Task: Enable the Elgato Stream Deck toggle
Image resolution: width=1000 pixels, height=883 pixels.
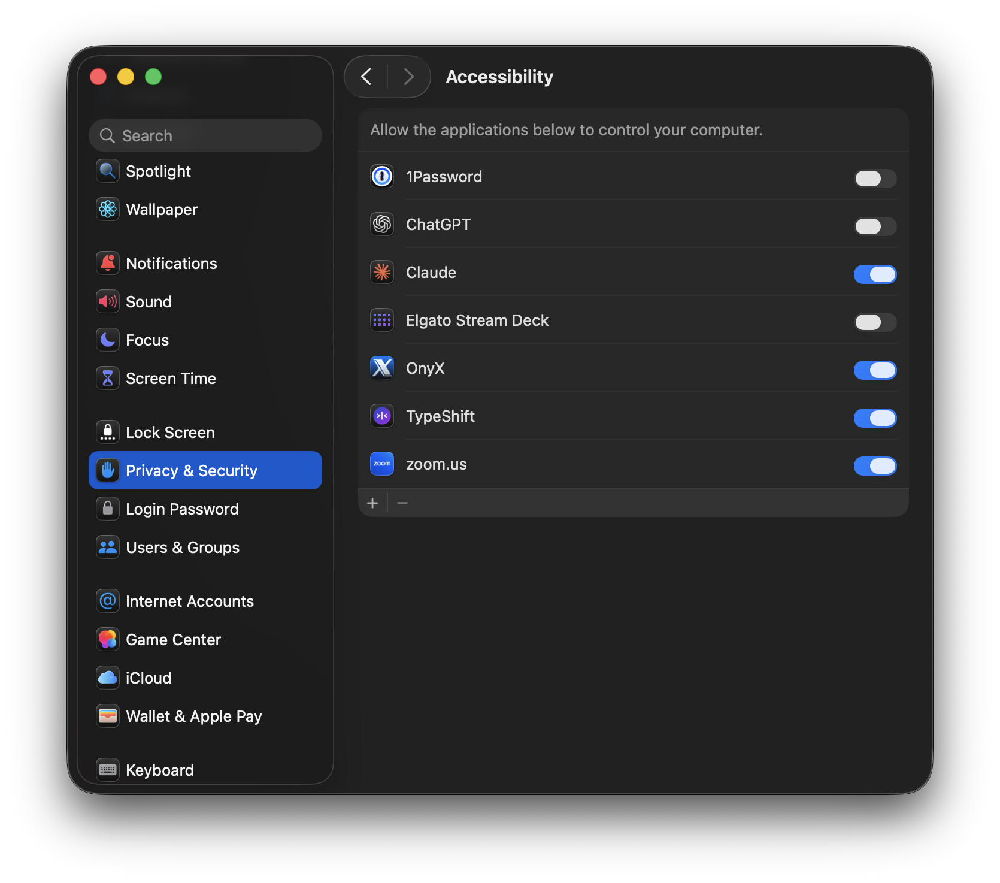Action: point(875,322)
